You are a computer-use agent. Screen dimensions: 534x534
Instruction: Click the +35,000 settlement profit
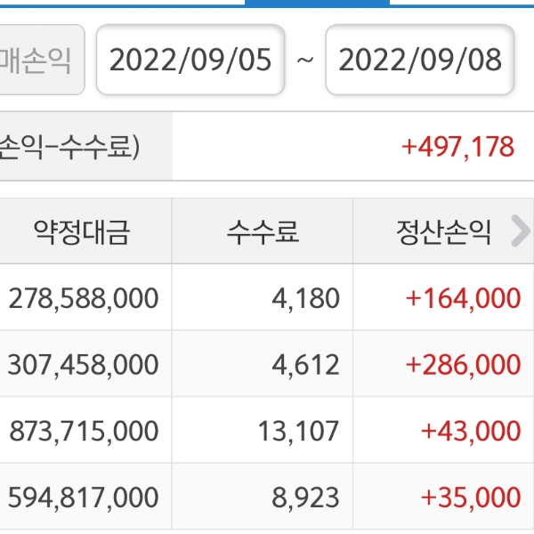click(x=471, y=497)
